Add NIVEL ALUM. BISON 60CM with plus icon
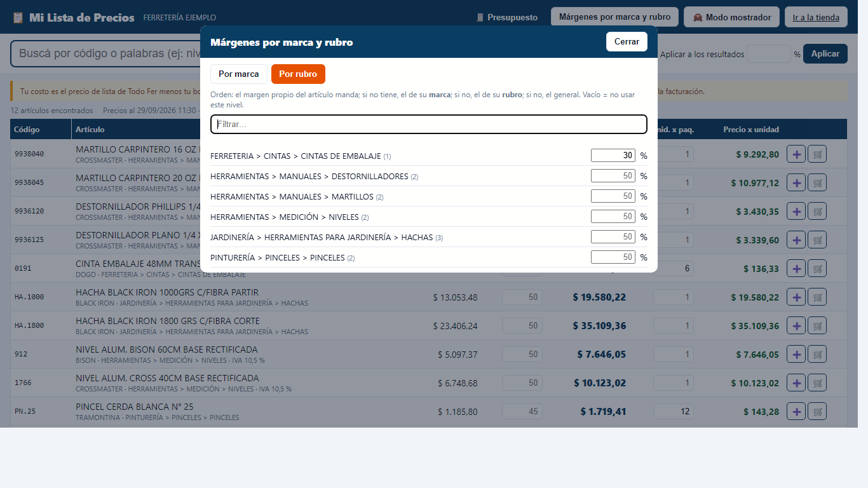868x488 pixels. [x=796, y=354]
